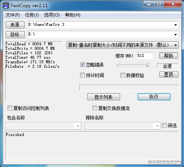Click the 来源 source button
Viewport: 184px width, 167px height.
(x=15, y=25)
